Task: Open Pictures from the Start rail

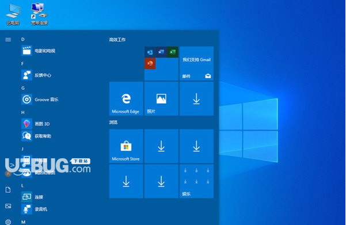Action: (8, 206)
